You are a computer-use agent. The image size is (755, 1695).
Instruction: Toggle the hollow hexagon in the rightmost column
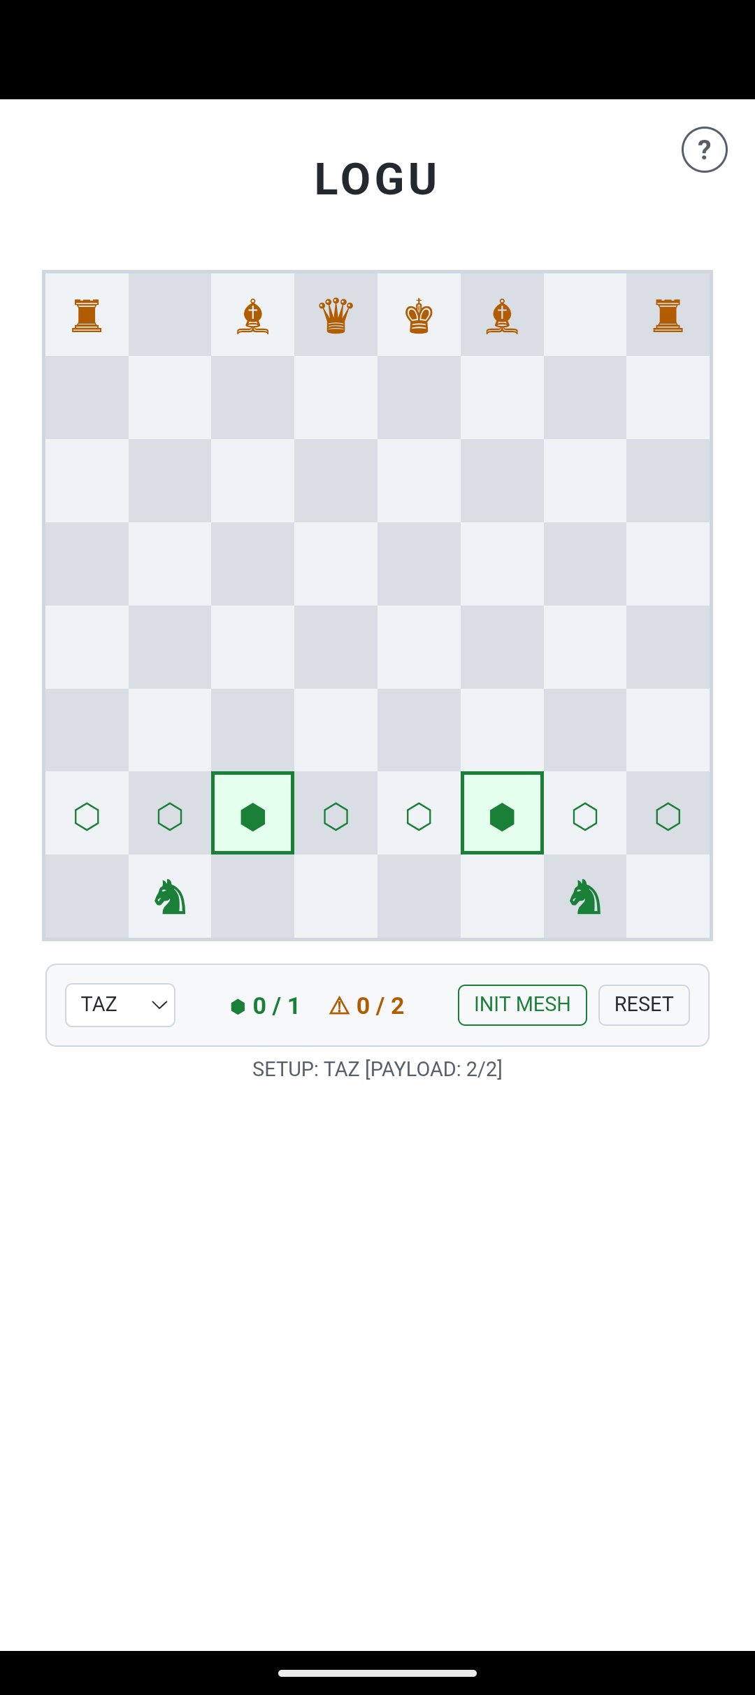[668, 816]
